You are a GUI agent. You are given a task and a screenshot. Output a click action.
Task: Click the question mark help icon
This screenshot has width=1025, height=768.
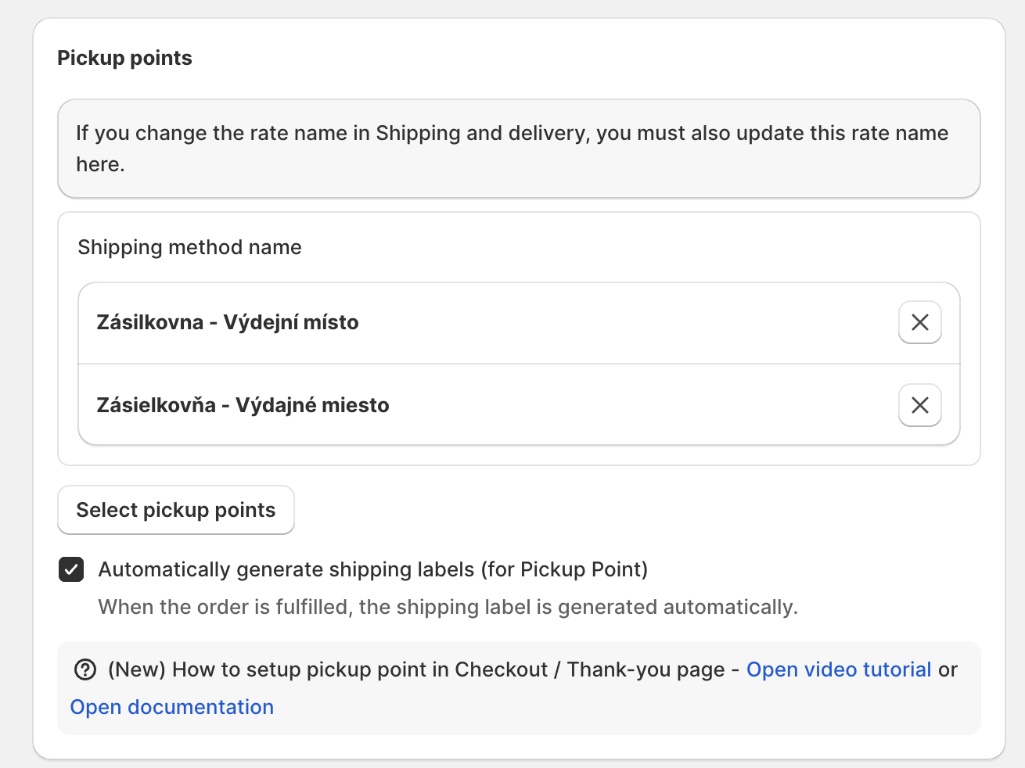(x=85, y=670)
